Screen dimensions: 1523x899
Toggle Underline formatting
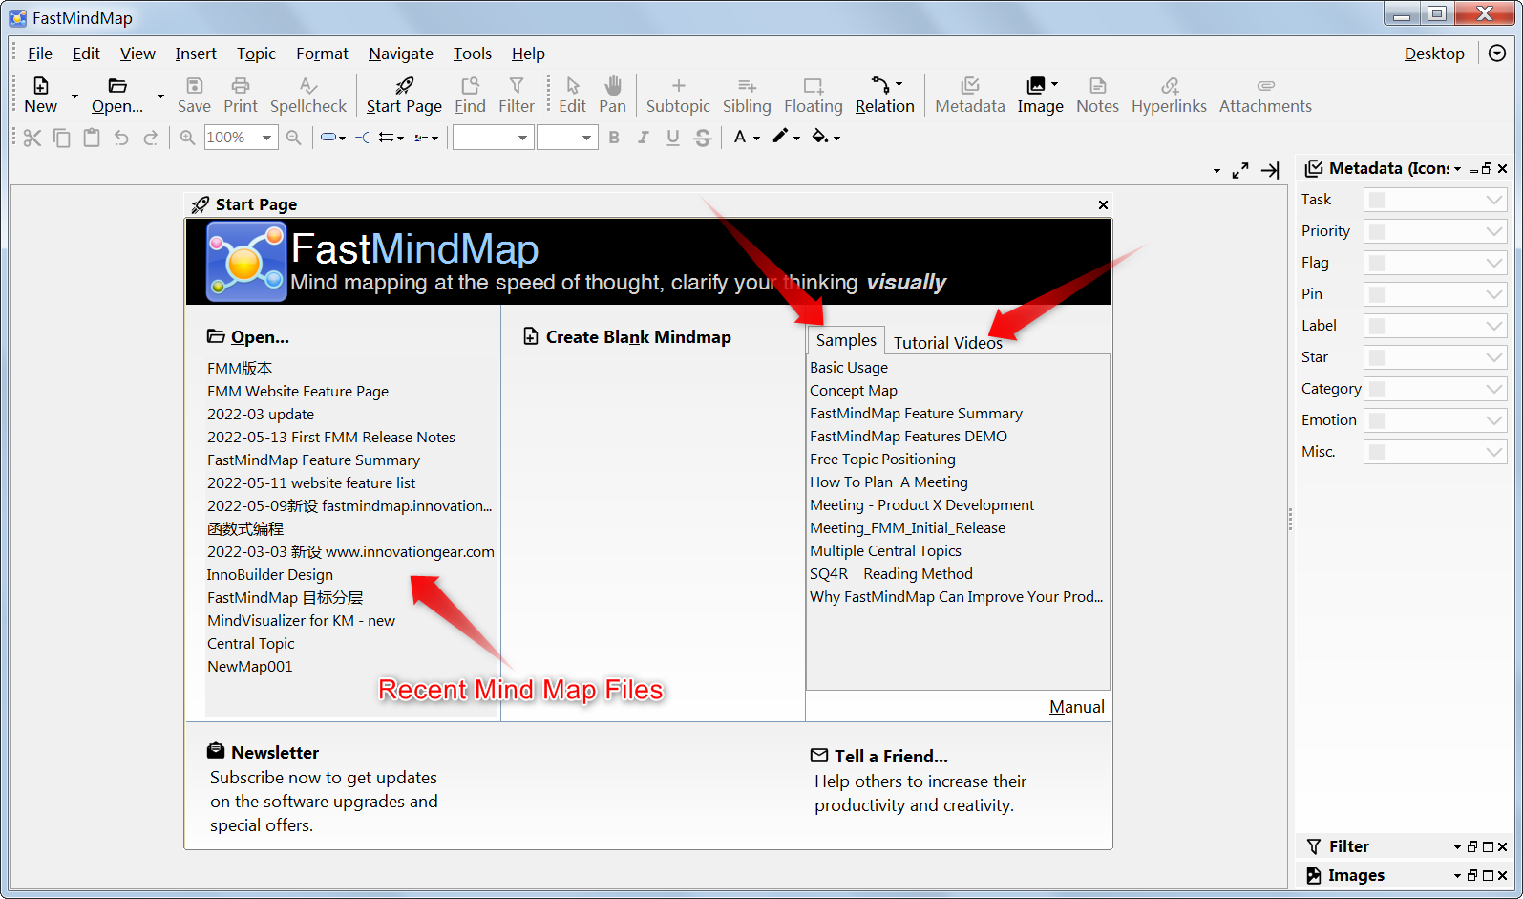click(x=673, y=138)
